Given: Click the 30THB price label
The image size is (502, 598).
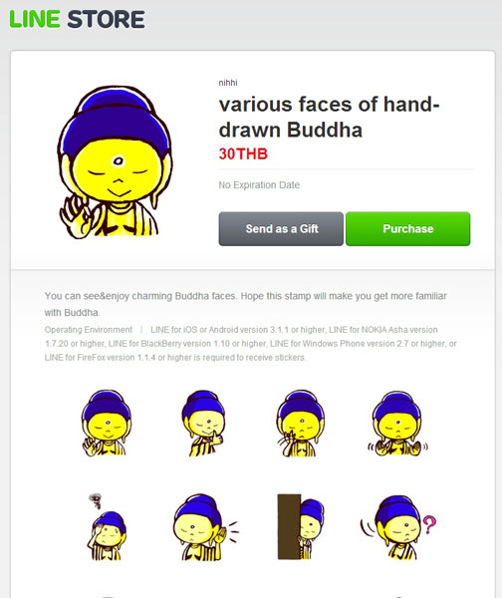Looking at the screenshot, I should click(x=243, y=154).
